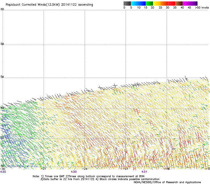The image size is (210, 184).
Task: Click the longitude label '-21'
Action: pos(125,169)
